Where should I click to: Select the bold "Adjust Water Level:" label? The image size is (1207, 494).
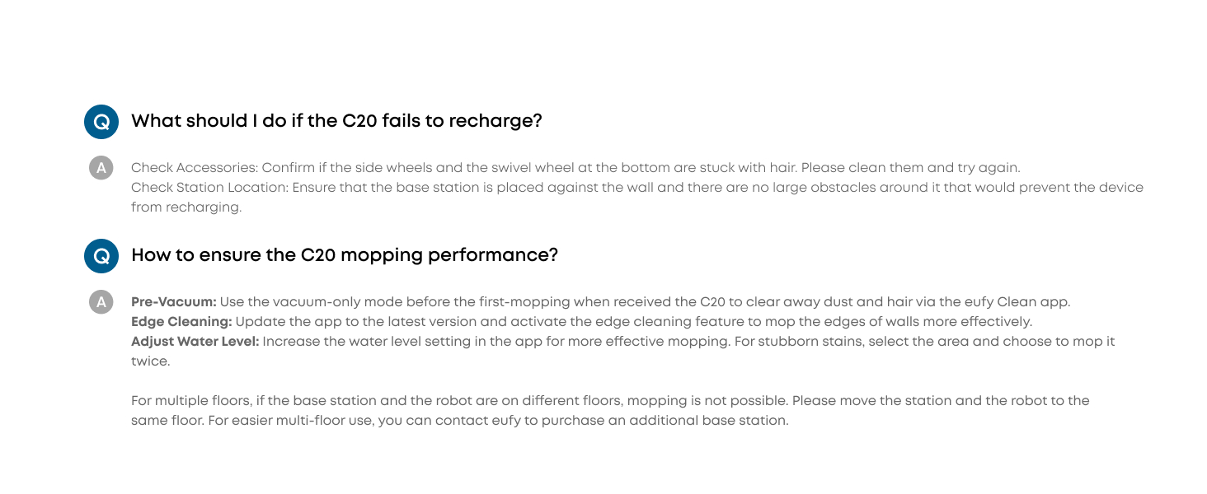point(195,341)
